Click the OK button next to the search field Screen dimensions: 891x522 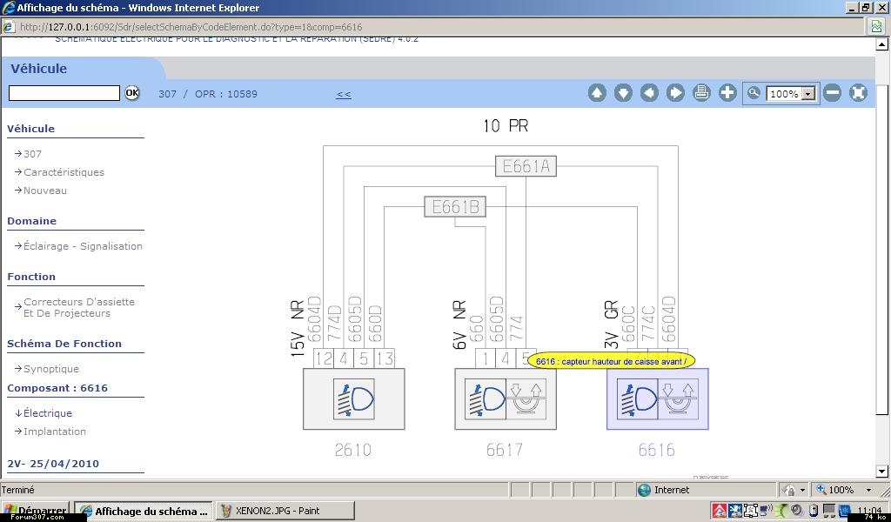132,92
